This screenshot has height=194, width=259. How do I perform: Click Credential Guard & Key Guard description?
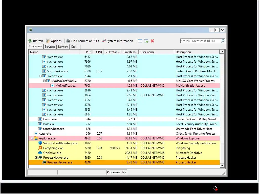[x=196, y=119]
